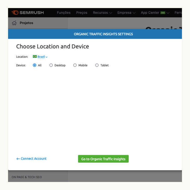Click the ON PAGE & TECH SEO section
This screenshot has height=190, width=190.
(27, 177)
